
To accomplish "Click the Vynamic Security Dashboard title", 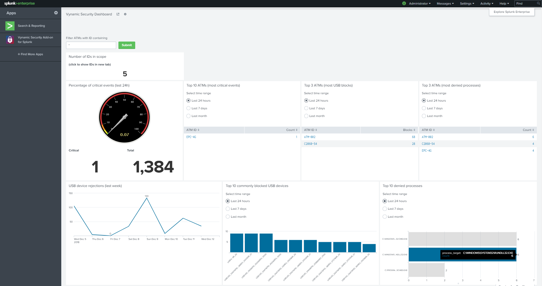I will (89, 14).
